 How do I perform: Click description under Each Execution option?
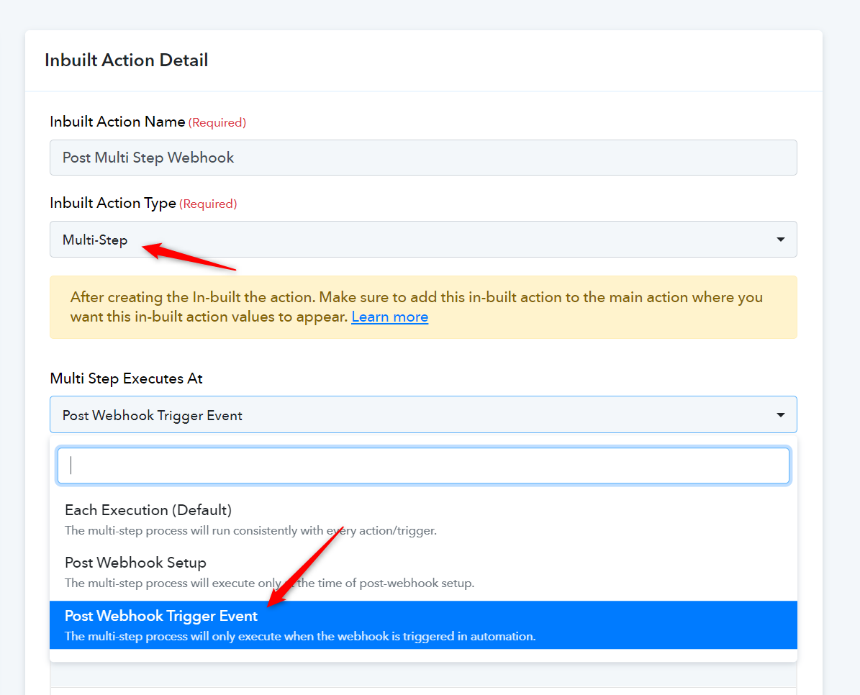coord(250,530)
